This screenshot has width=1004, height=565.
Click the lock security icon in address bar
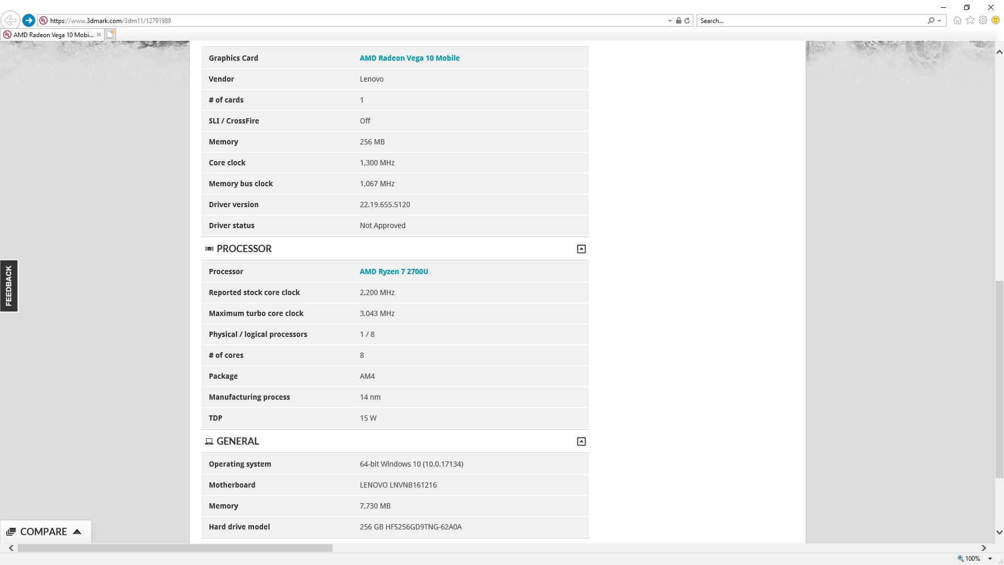(x=678, y=20)
